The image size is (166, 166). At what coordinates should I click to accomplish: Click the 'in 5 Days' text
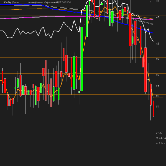[x=160, y=143]
